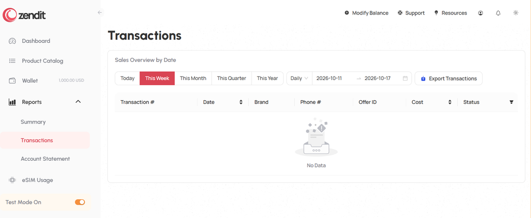Image resolution: width=531 pixels, height=218 pixels.
Task: Click the eSIM Usage chip icon
Action: pyautogui.click(x=12, y=180)
